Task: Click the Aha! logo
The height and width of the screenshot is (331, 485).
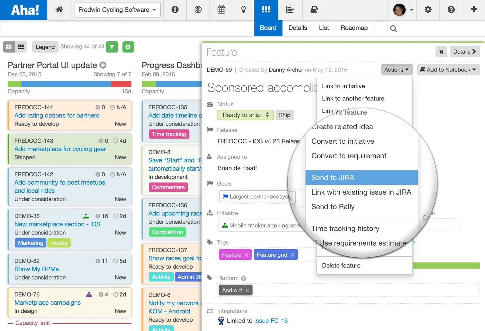Action: (24, 10)
